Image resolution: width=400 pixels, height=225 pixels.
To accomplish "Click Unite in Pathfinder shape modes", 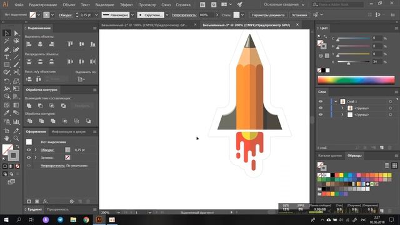I will point(29,106).
